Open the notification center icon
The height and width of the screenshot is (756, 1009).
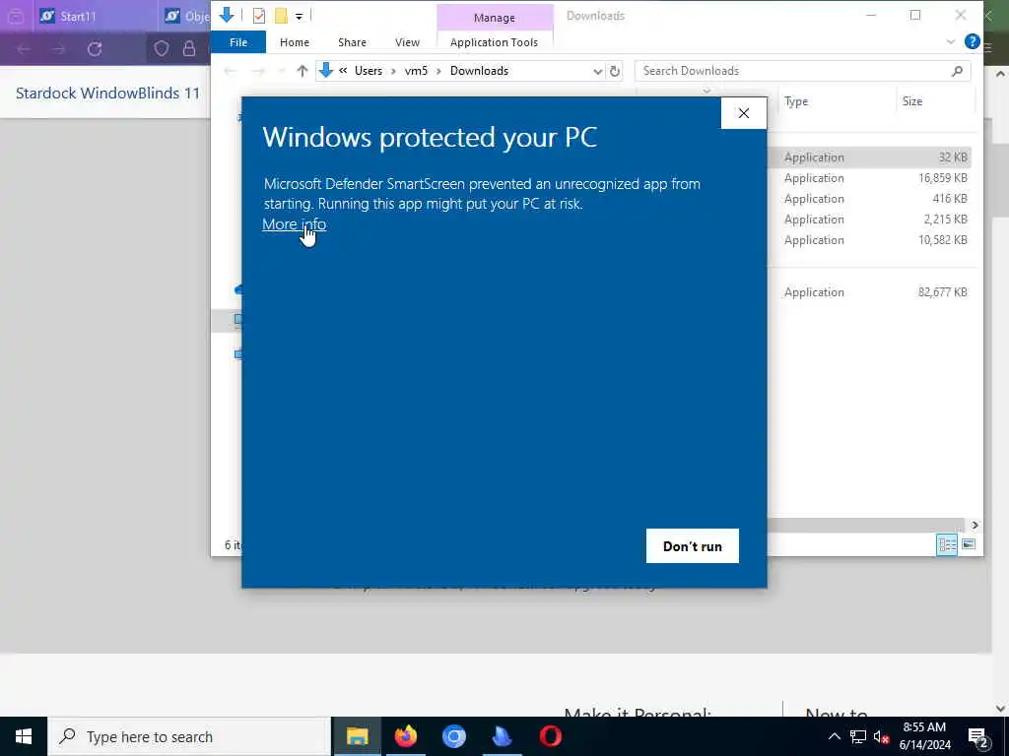(x=978, y=738)
